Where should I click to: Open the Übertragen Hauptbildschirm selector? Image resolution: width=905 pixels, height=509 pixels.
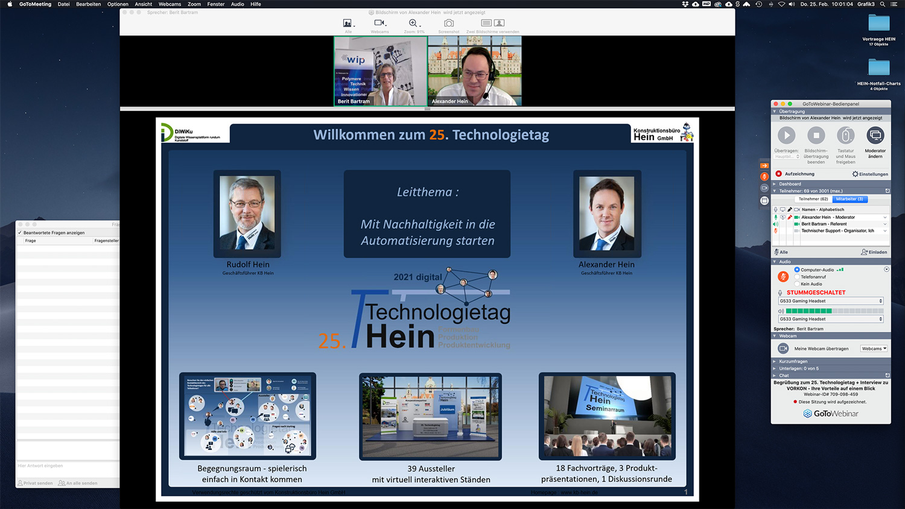pos(787,157)
